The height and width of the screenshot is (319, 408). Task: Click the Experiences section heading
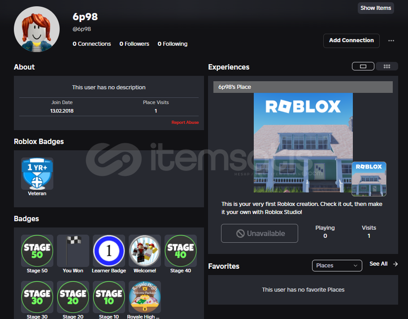tap(229, 67)
